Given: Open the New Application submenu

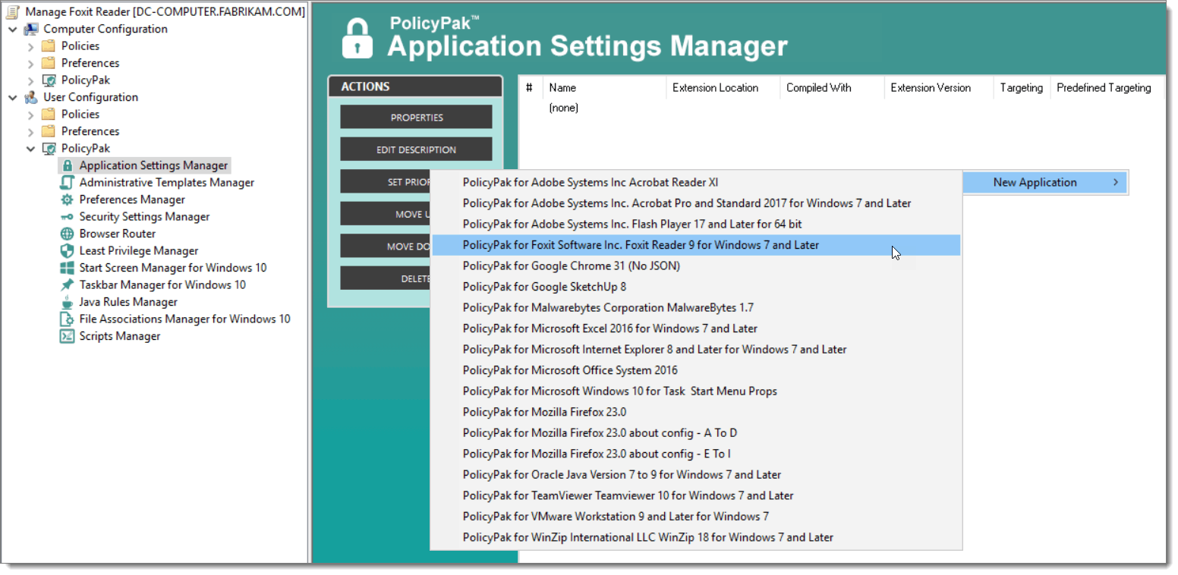Looking at the screenshot, I should point(1045,182).
